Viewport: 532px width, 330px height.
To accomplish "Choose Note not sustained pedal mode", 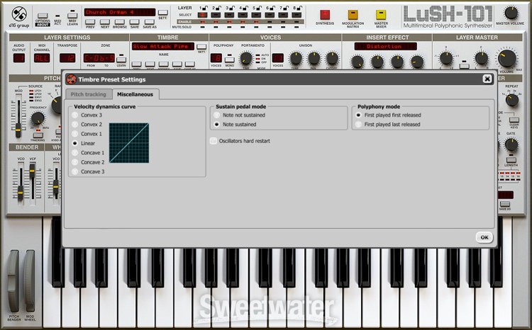I will 218,115.
